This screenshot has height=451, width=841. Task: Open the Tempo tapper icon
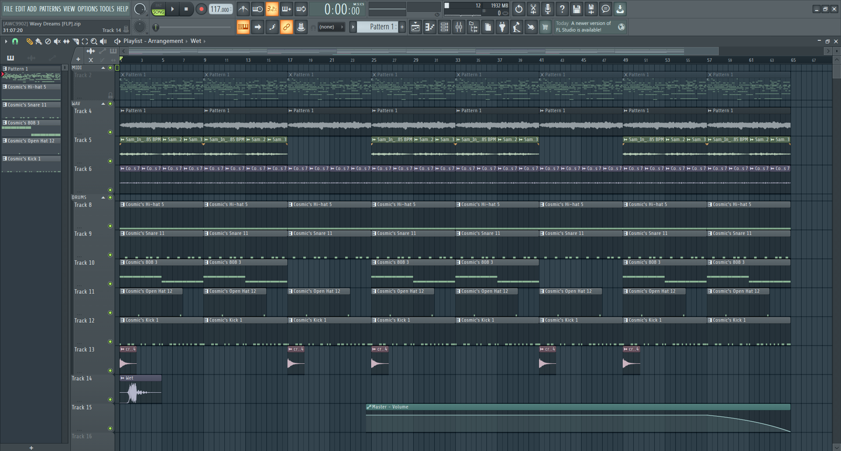tap(517, 27)
